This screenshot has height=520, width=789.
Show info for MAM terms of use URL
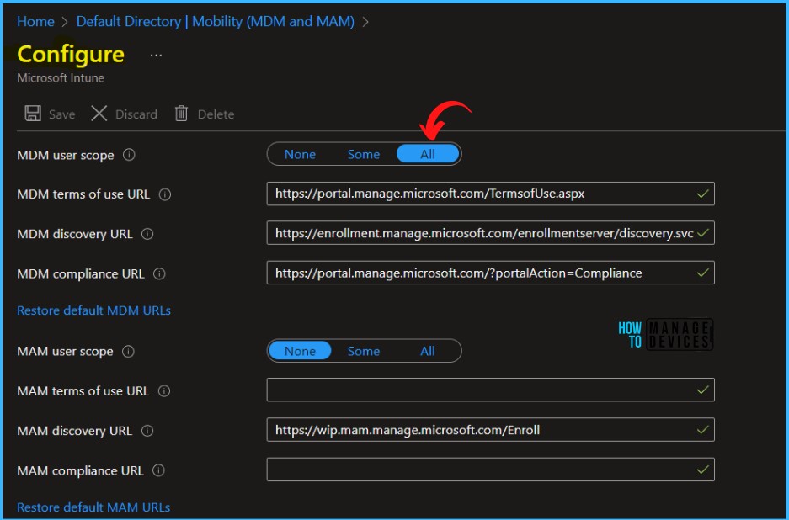click(x=164, y=390)
